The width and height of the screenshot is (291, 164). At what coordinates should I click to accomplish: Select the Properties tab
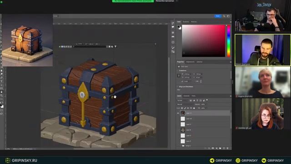coord(181,62)
